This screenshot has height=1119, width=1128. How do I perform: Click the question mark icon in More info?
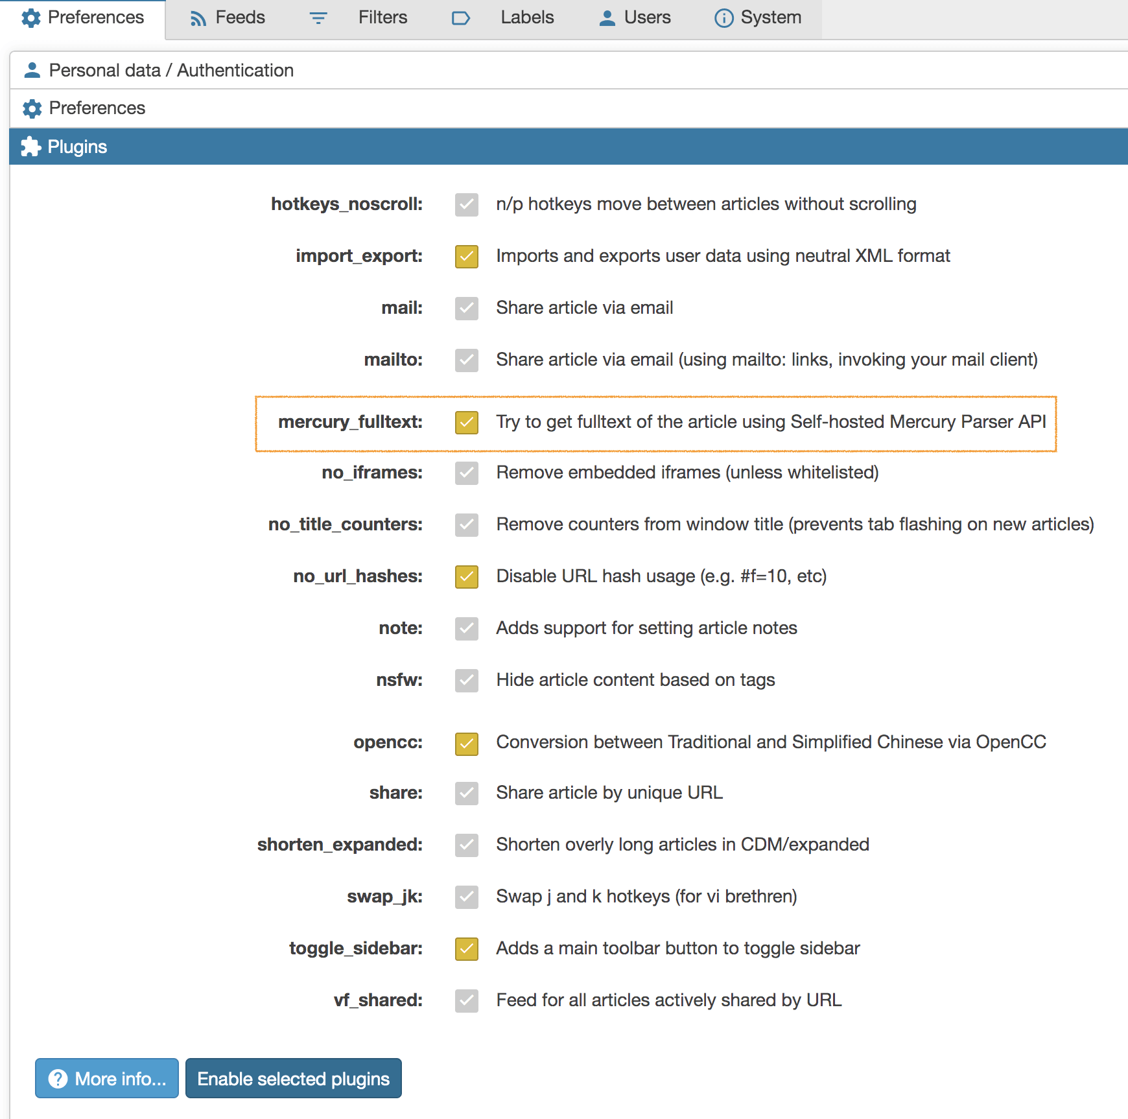[x=58, y=1079]
